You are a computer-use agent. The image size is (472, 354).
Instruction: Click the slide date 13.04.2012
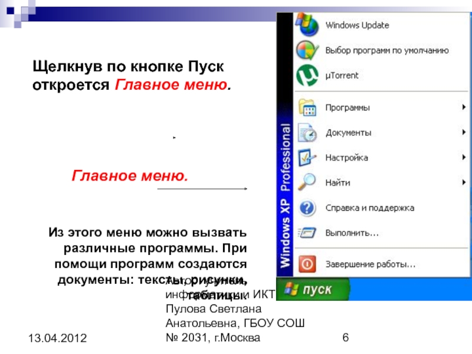(x=57, y=338)
